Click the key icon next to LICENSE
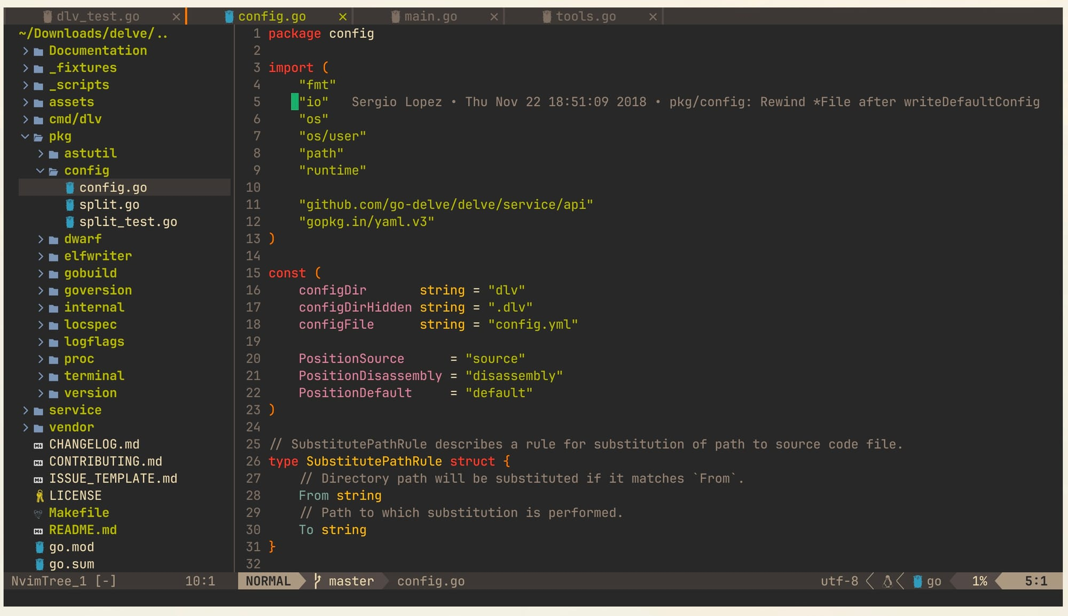The height and width of the screenshot is (616, 1068). 39,496
